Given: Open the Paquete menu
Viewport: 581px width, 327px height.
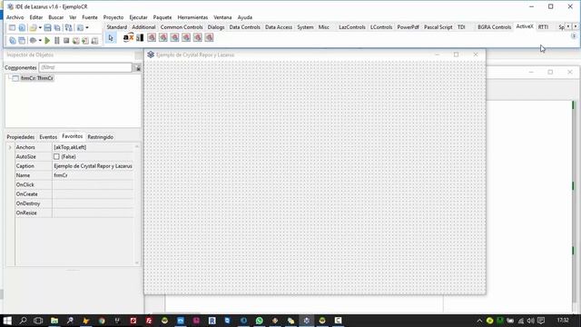Looking at the screenshot, I should (x=162, y=17).
